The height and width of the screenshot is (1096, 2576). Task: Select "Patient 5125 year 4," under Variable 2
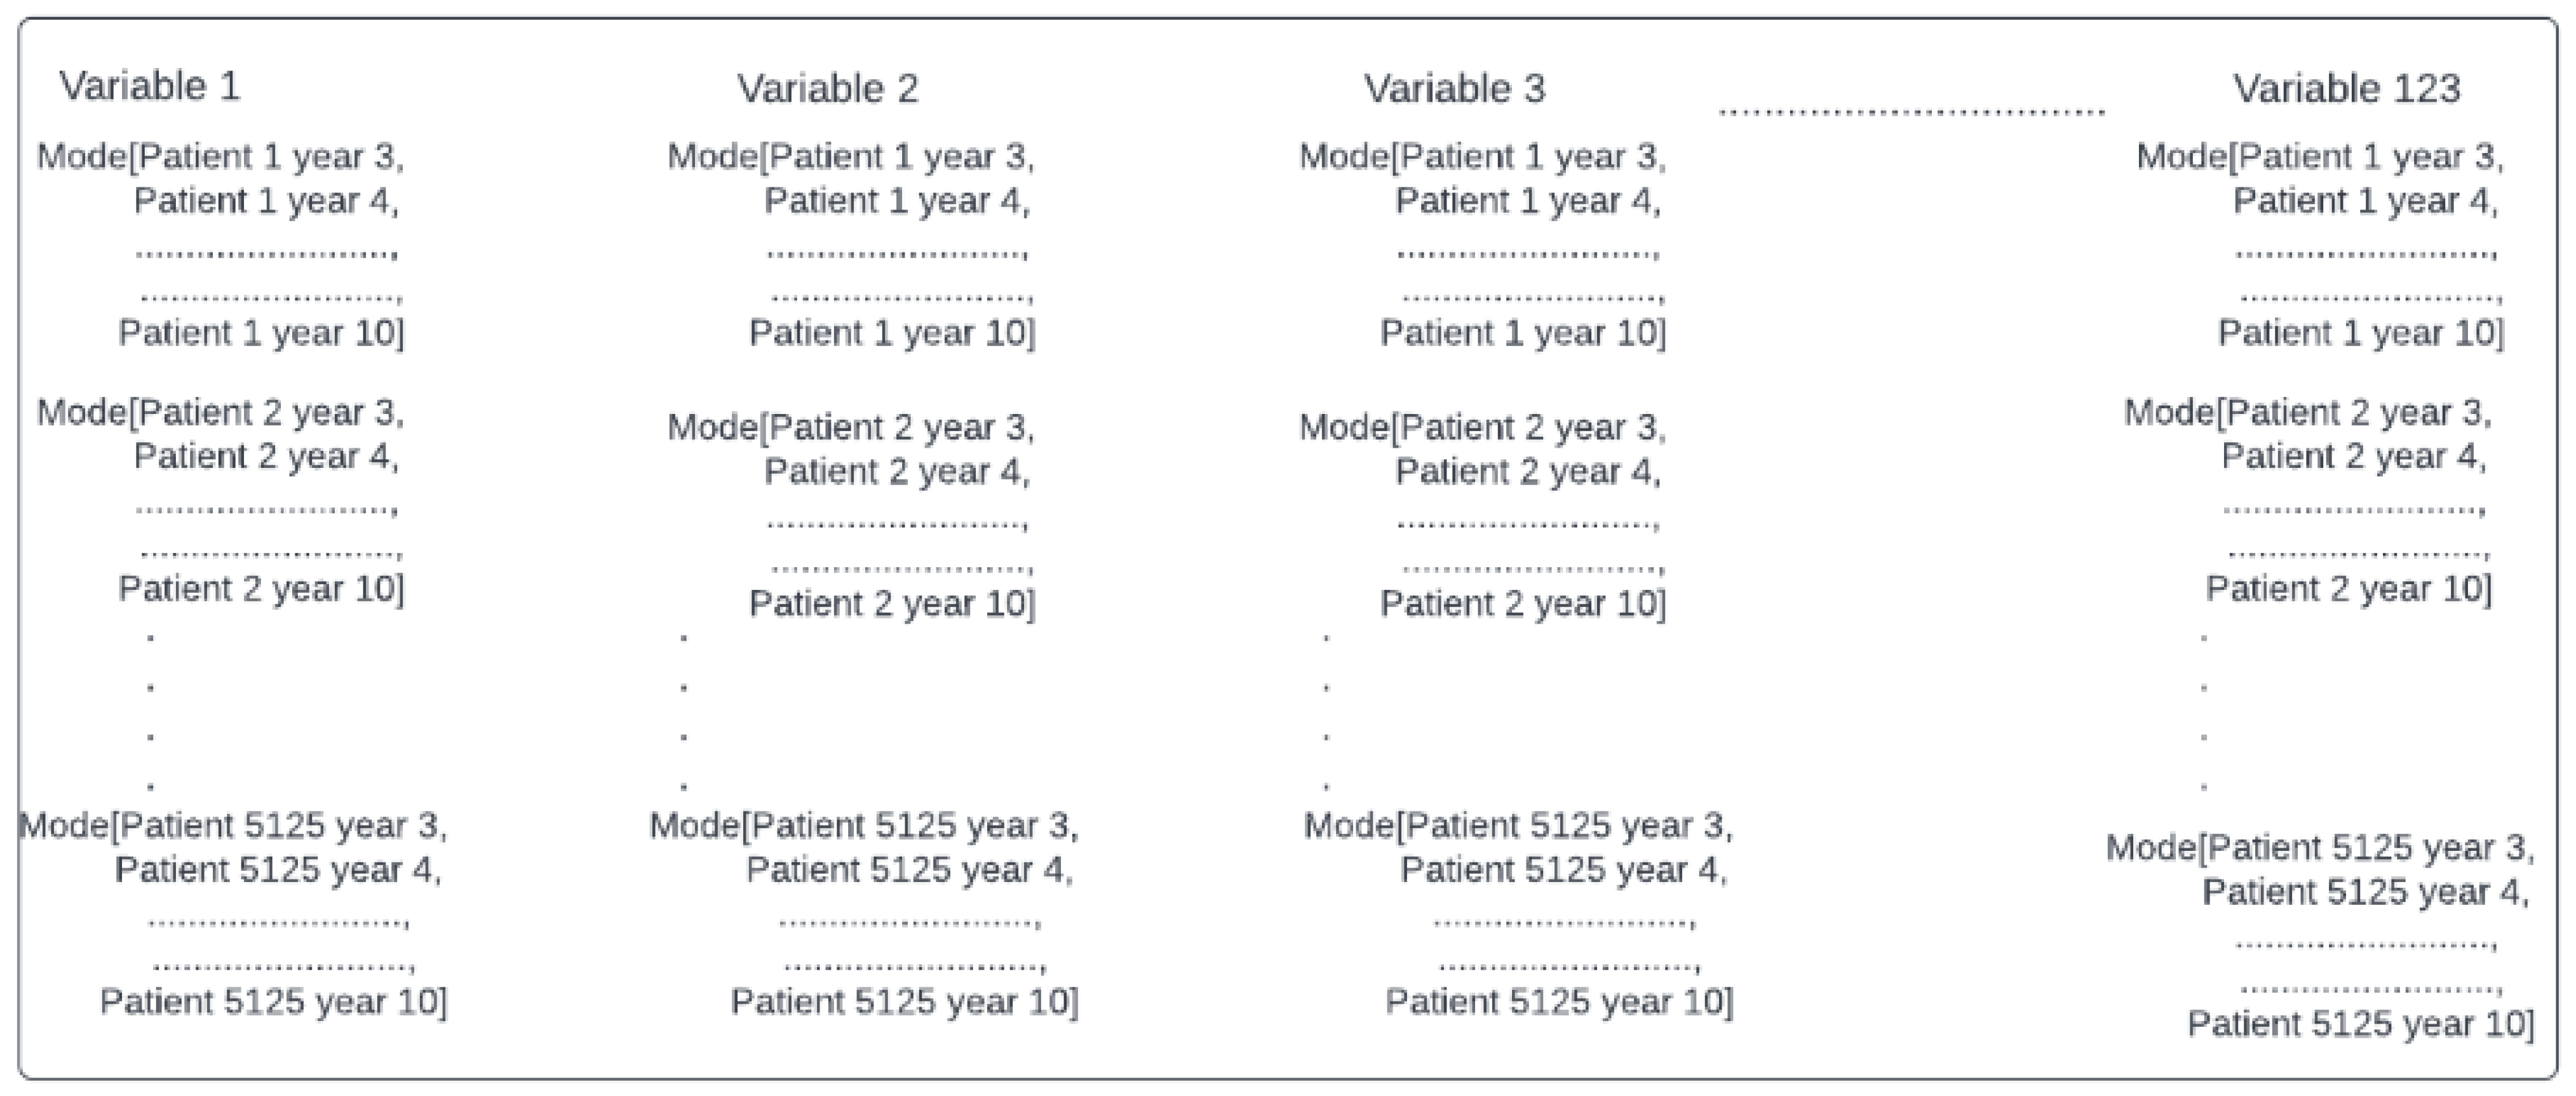point(909,870)
